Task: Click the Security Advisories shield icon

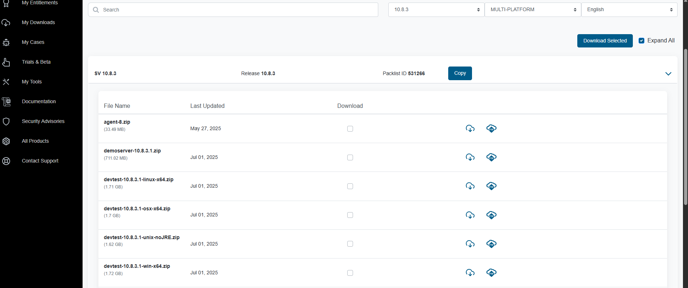Action: (x=6, y=122)
